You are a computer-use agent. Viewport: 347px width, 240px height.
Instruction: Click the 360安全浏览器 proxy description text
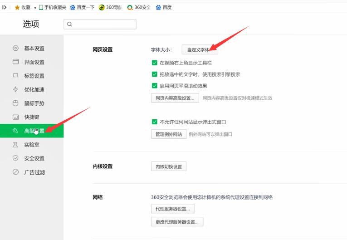tap(212, 197)
